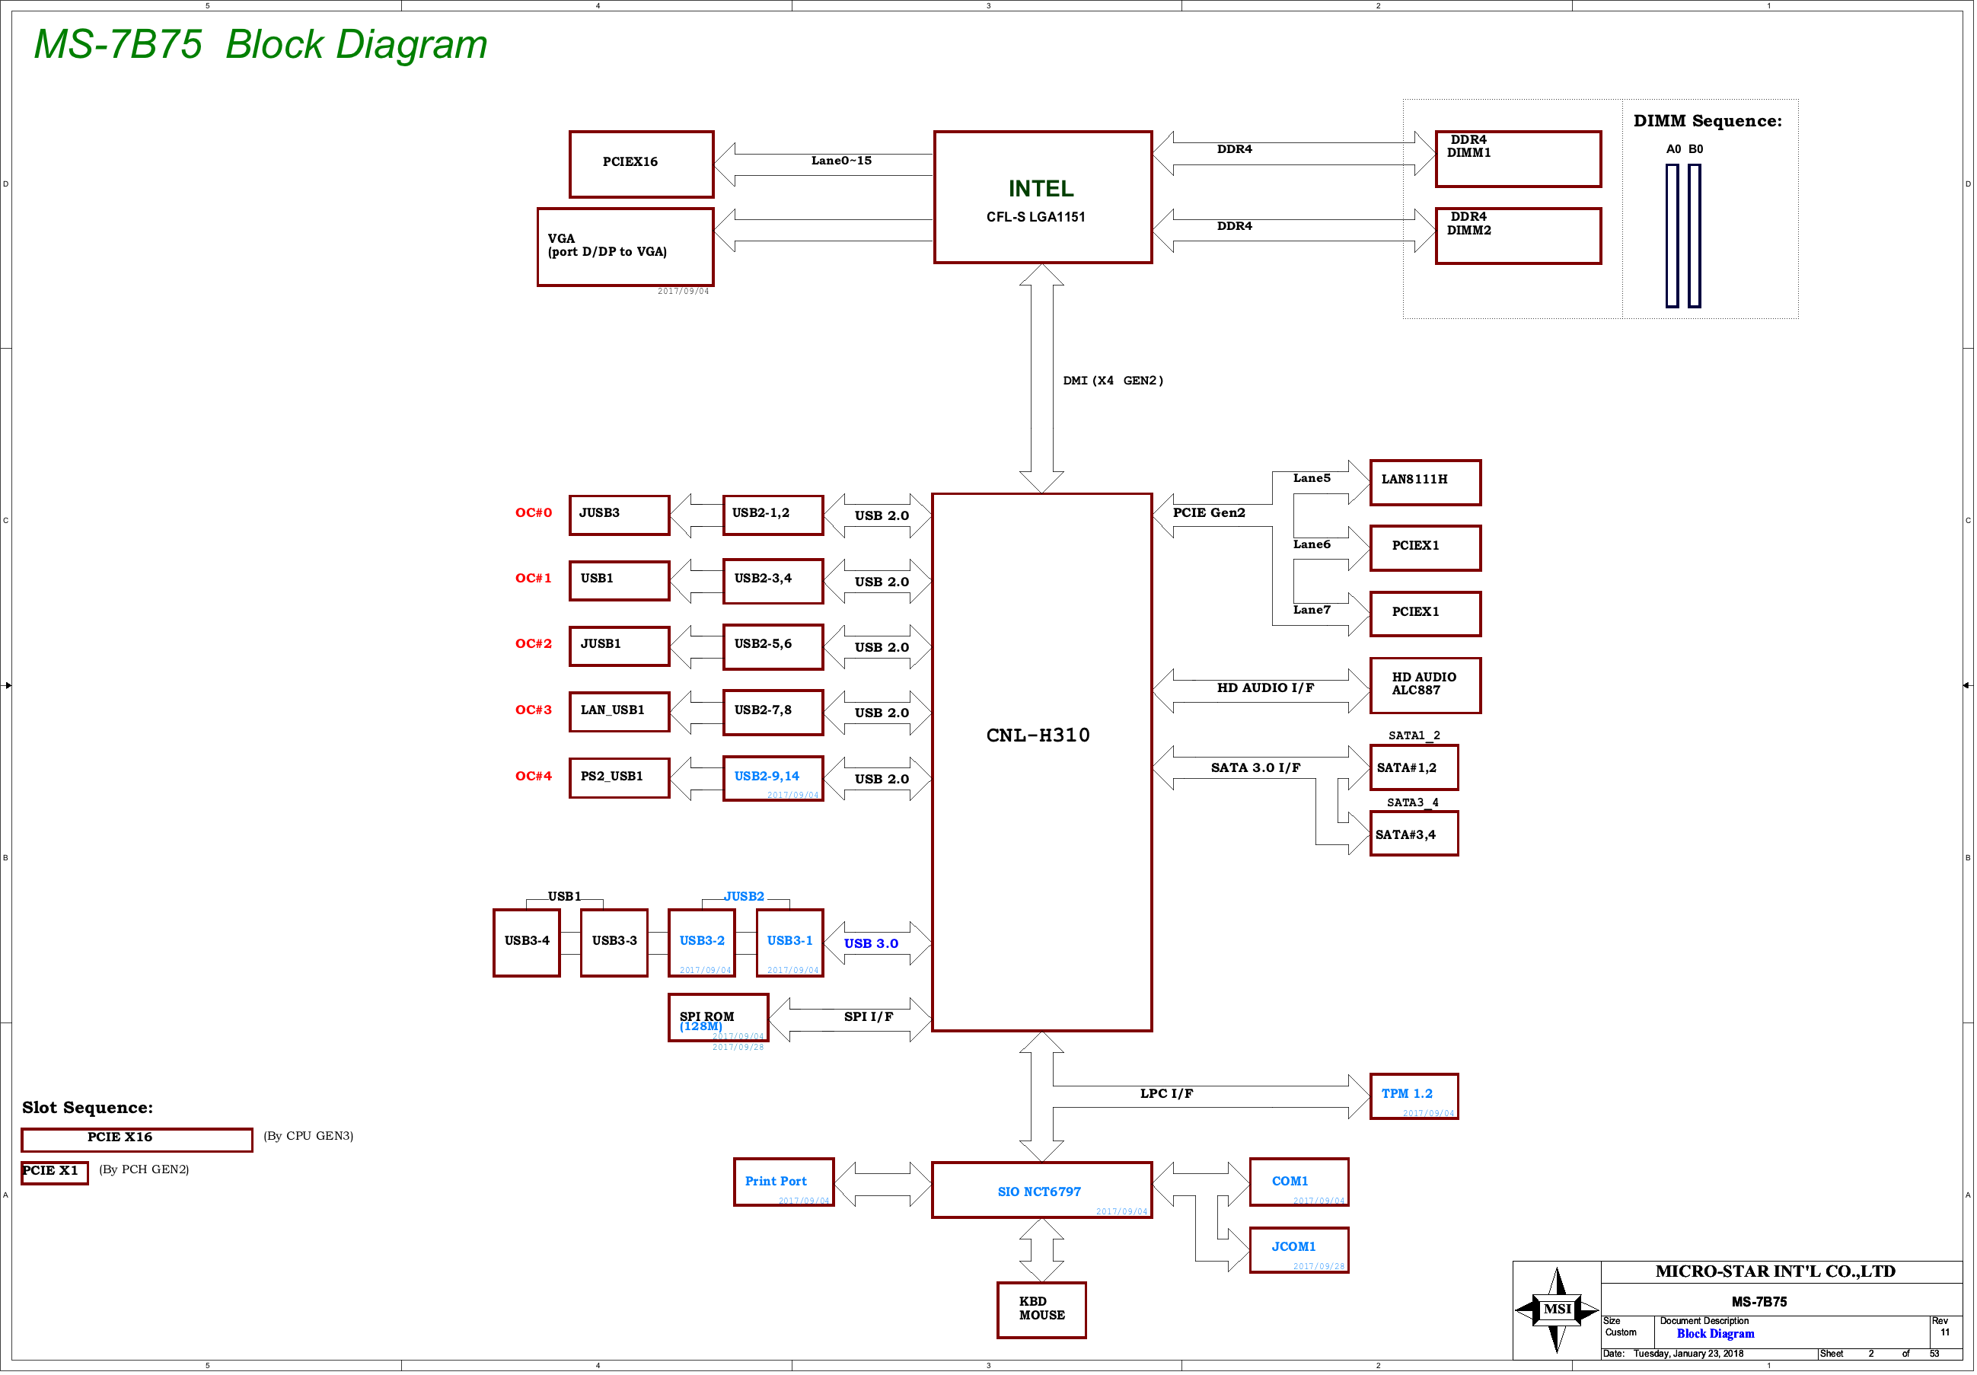Click the PCIE X1 slot sequence box
This screenshot has height=1375, width=1977.
[x=54, y=1172]
